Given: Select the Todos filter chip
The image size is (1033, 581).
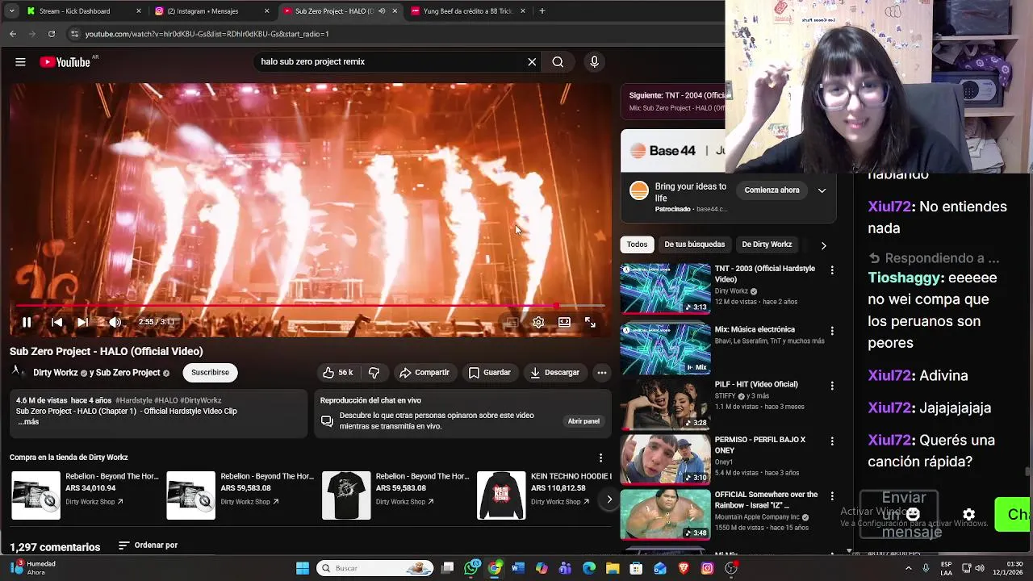Looking at the screenshot, I should coord(637,245).
